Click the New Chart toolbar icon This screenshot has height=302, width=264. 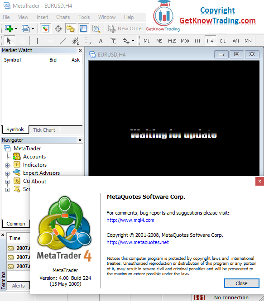pos(9,29)
